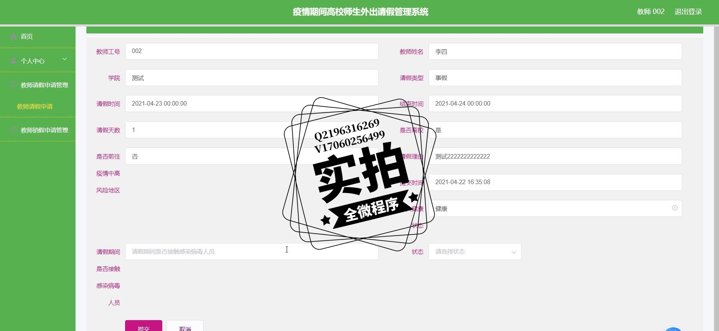This screenshot has width=719, height=331.
Task: Click the 教师姓名 label
Action: coord(411,51)
